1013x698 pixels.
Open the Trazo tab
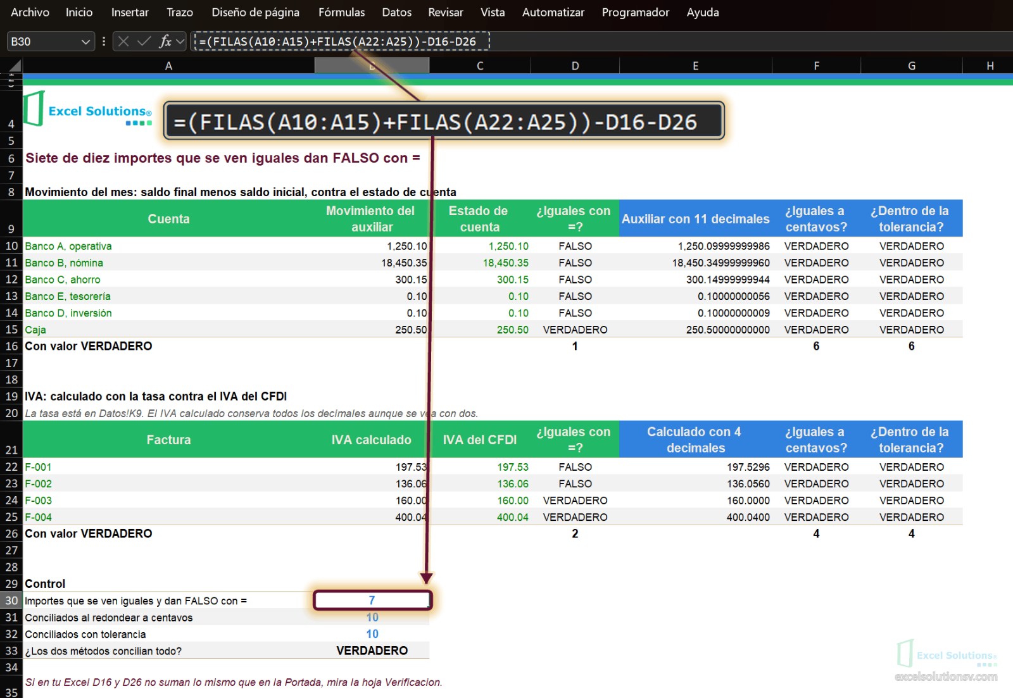[180, 13]
